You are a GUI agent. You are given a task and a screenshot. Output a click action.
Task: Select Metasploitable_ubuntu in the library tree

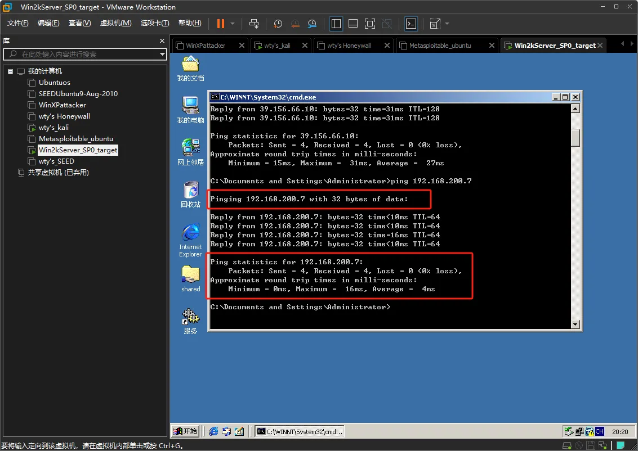75,139
